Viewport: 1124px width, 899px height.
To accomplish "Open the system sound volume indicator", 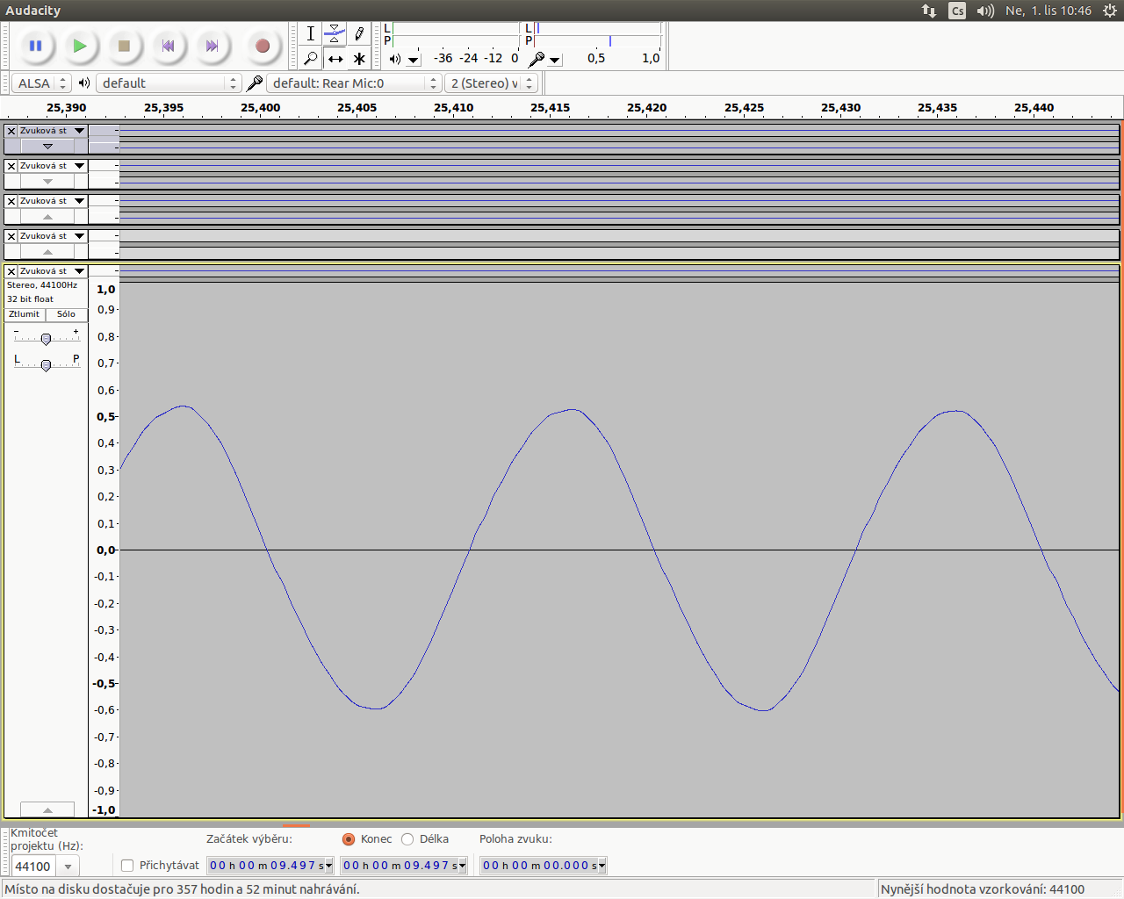I will [x=985, y=11].
